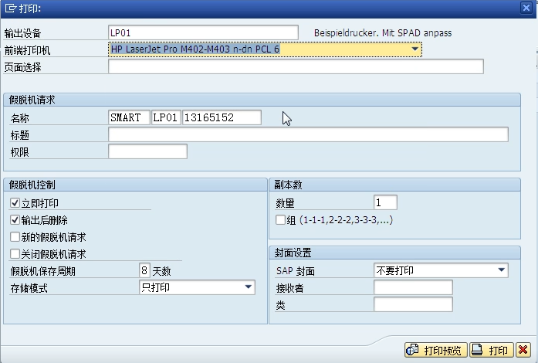Click the print dialog title bar icon
The width and height of the screenshot is (538, 363).
pos(9,7)
